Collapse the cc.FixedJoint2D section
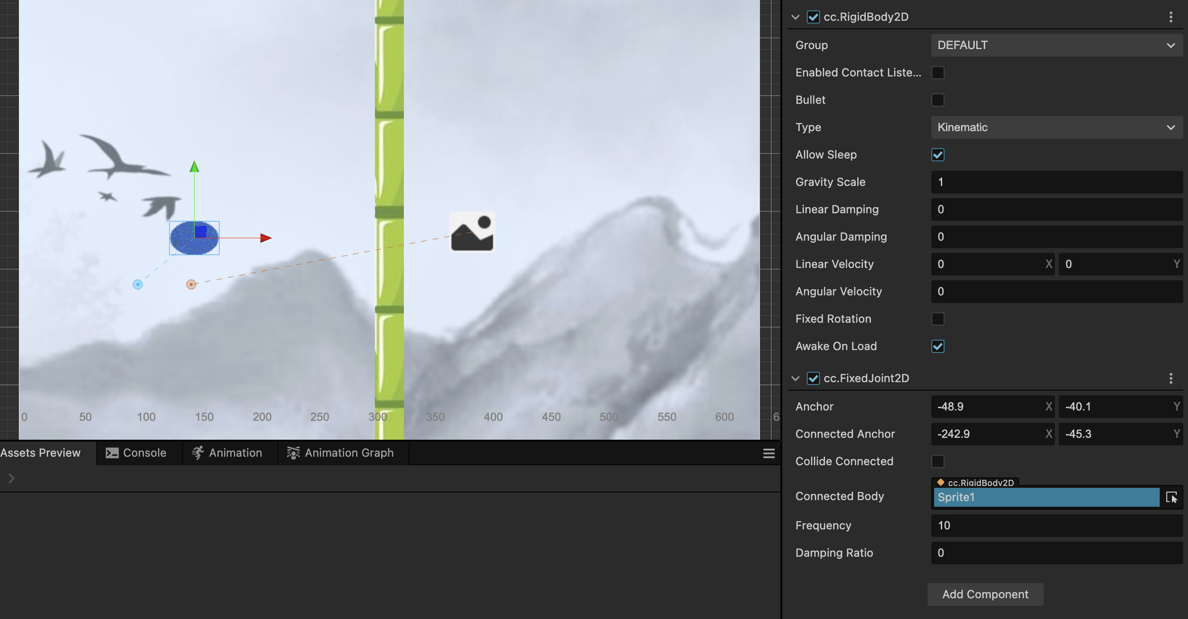This screenshot has height=619, width=1188. 795,378
